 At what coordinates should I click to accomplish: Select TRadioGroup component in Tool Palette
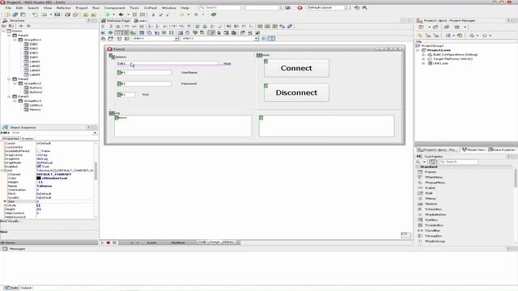point(435,241)
